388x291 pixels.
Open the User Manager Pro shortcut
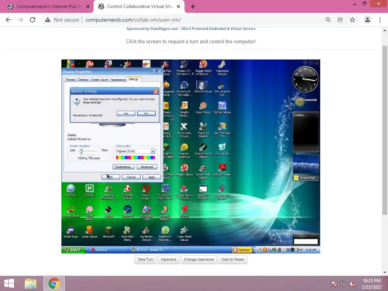point(222,130)
